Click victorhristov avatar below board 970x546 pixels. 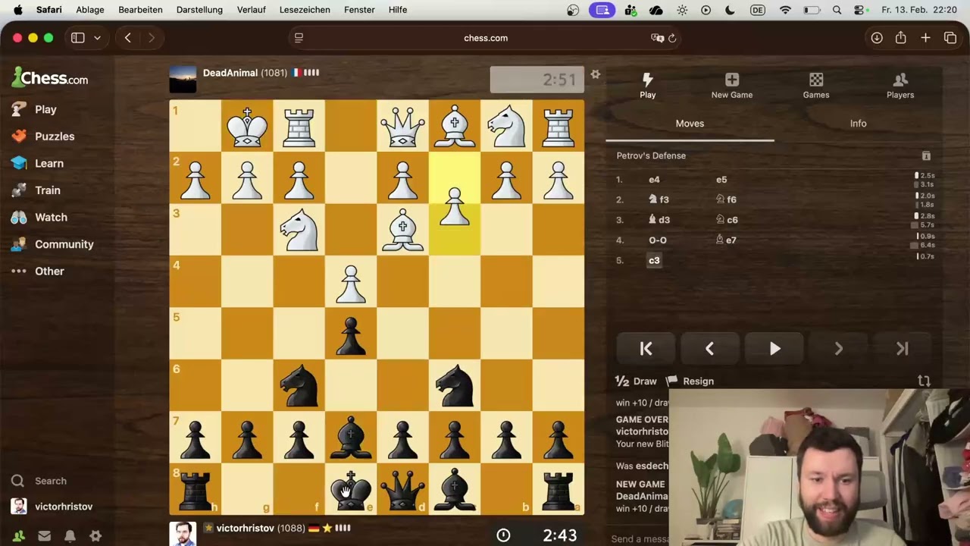[x=183, y=534]
